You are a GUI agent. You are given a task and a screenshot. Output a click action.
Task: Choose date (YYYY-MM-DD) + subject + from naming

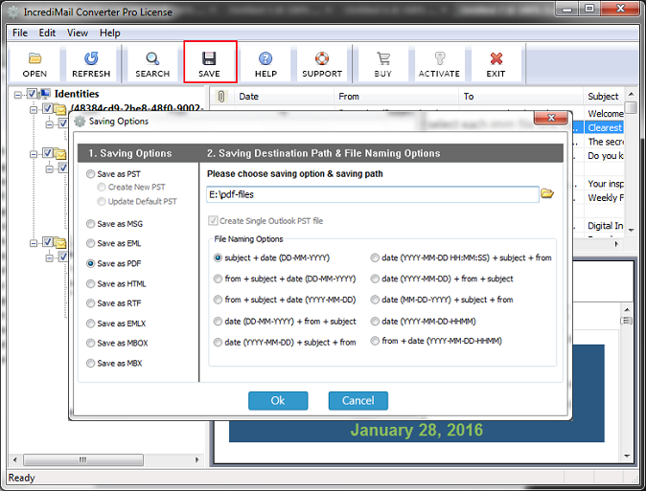click(218, 342)
